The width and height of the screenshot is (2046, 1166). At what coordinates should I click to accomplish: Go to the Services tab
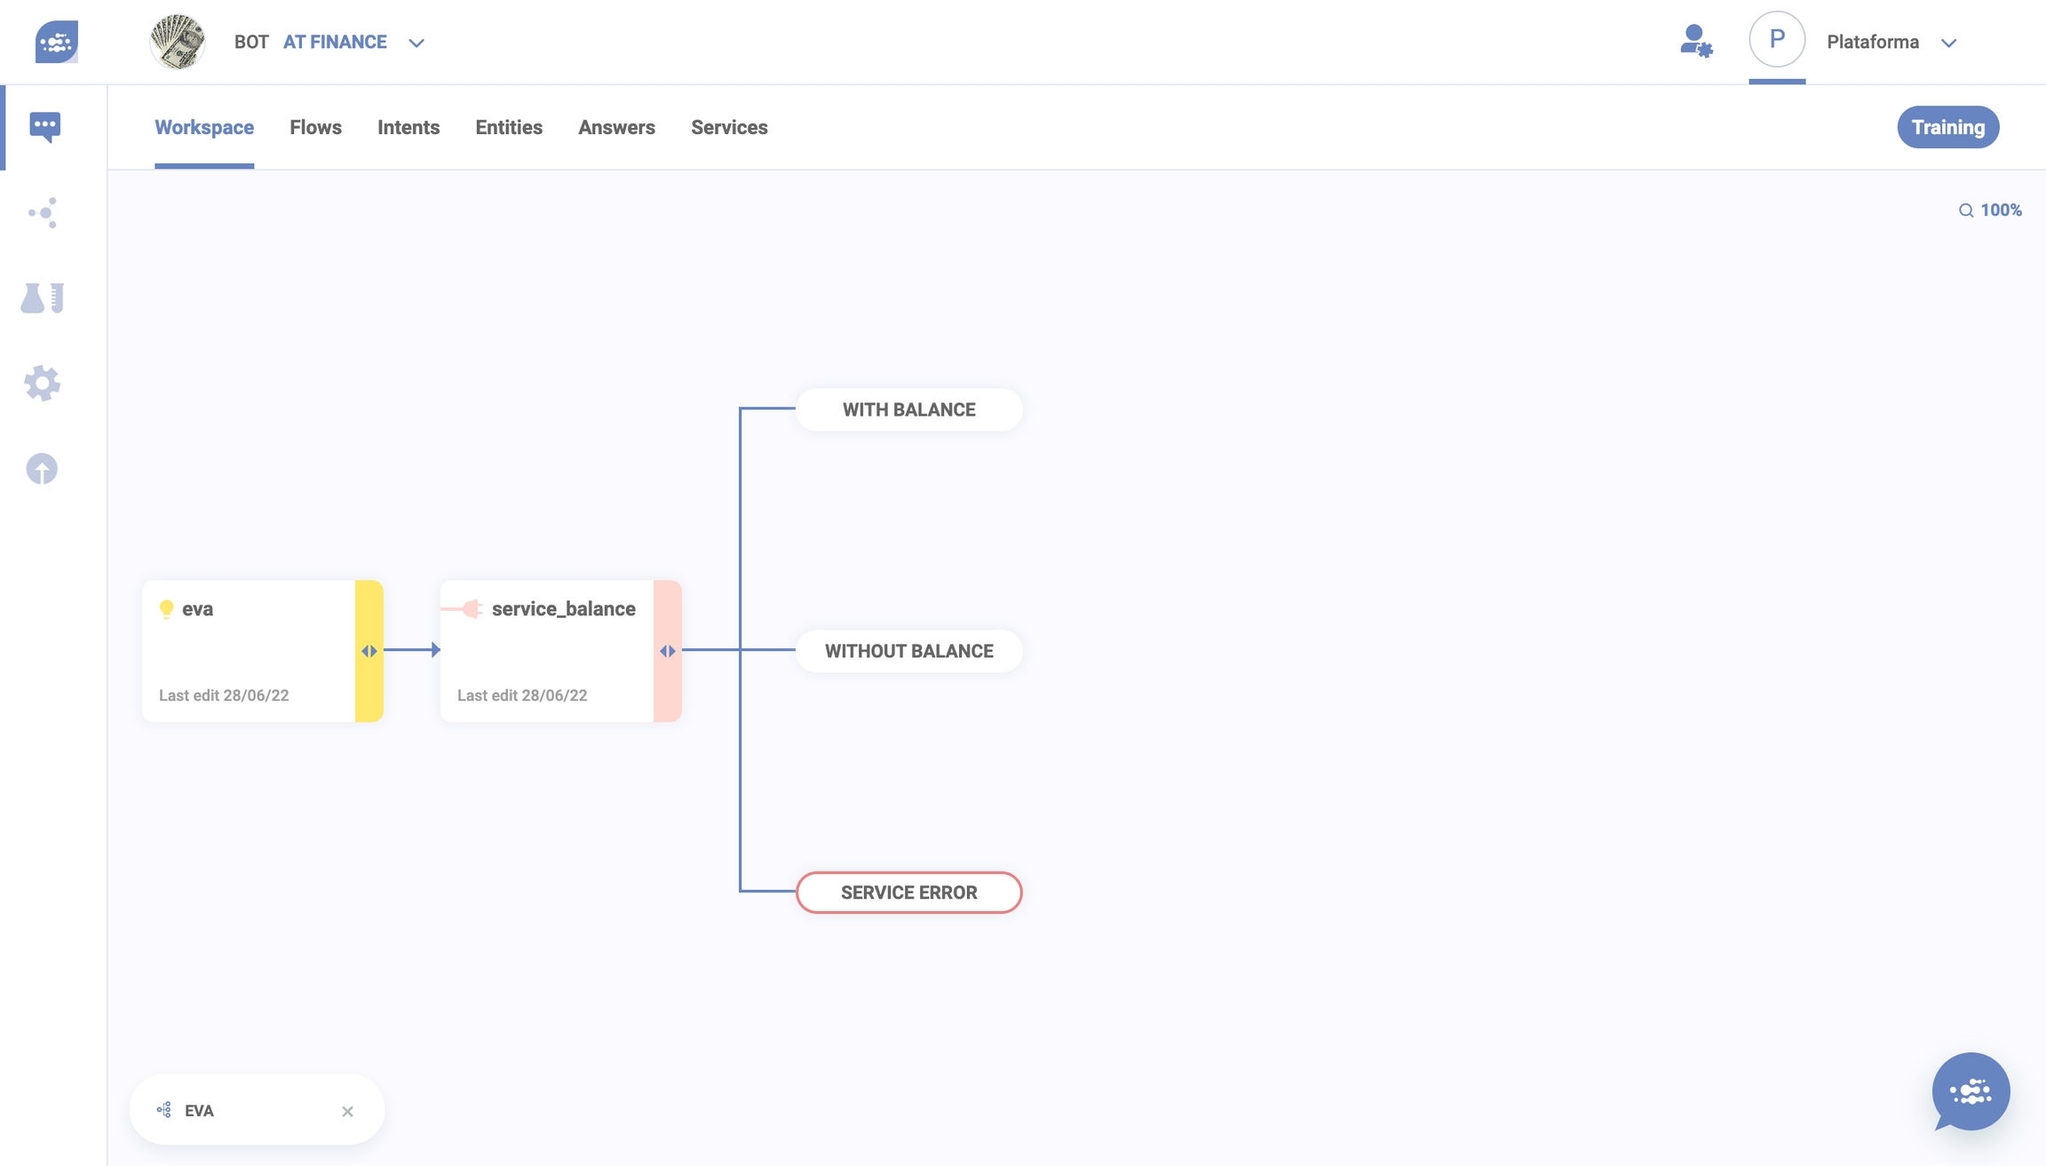pos(729,128)
